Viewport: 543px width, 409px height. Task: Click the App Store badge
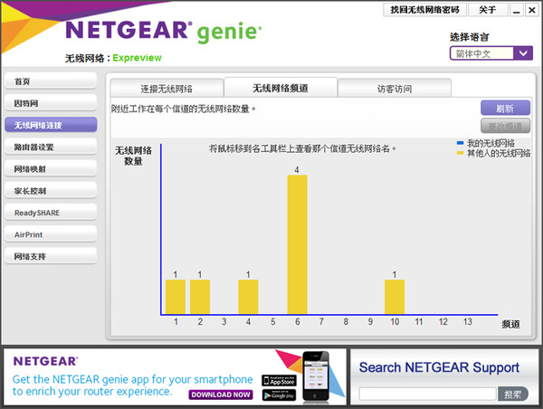click(x=279, y=381)
